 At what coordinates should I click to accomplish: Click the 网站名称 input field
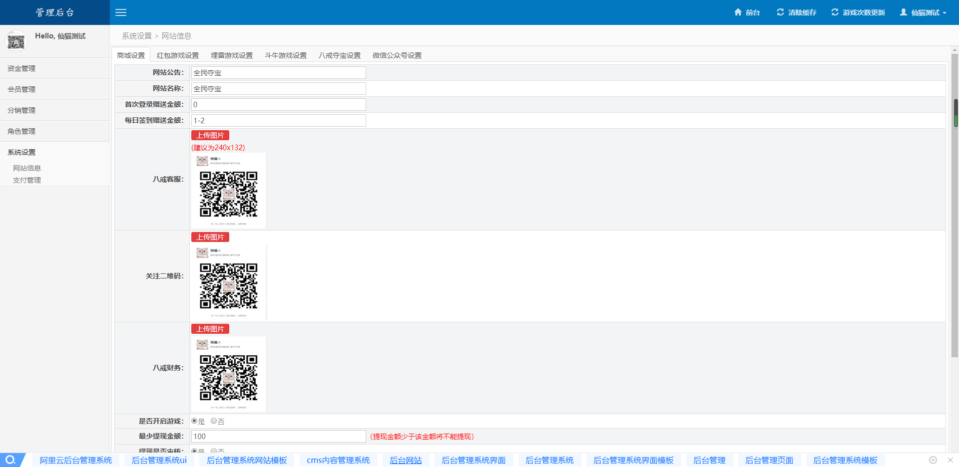tap(279, 89)
